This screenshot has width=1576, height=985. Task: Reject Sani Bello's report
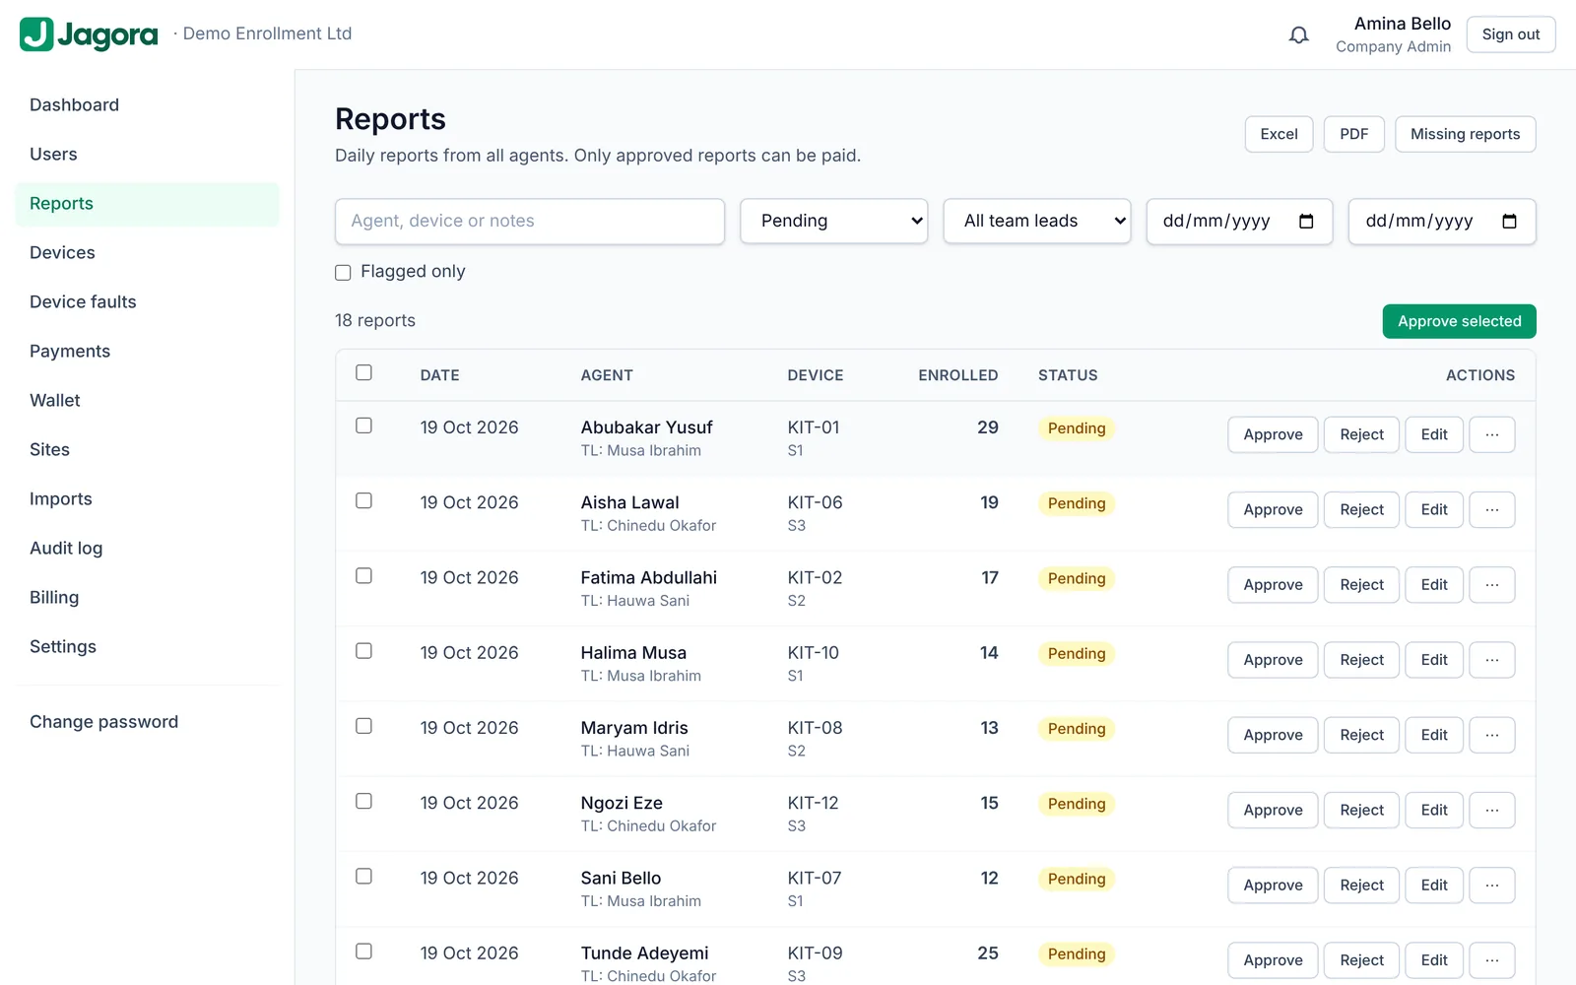(1361, 885)
